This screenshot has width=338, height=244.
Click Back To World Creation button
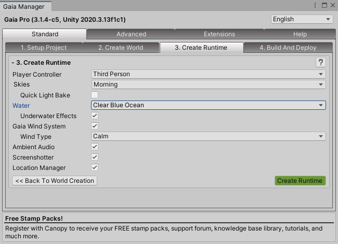pos(55,181)
